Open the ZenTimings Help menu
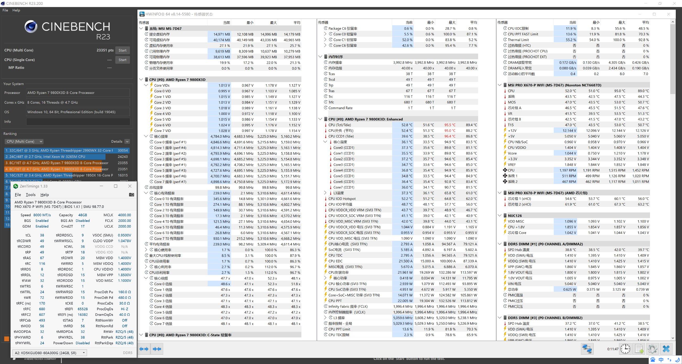Viewport: 682px width, 364px height. pos(45,195)
